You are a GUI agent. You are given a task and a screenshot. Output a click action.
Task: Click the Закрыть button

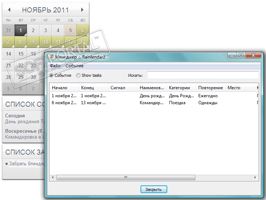[x=154, y=189]
